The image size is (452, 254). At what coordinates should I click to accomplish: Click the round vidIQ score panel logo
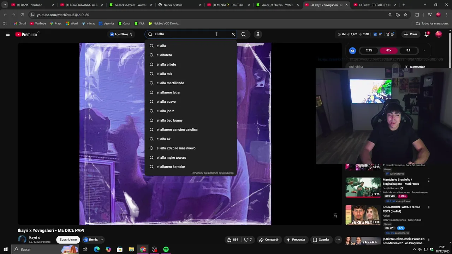click(352, 50)
